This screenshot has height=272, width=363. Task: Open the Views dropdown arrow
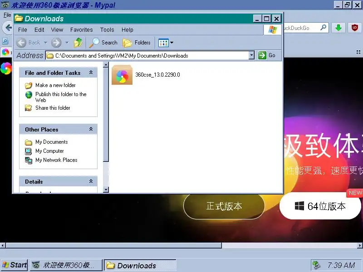[x=172, y=43]
